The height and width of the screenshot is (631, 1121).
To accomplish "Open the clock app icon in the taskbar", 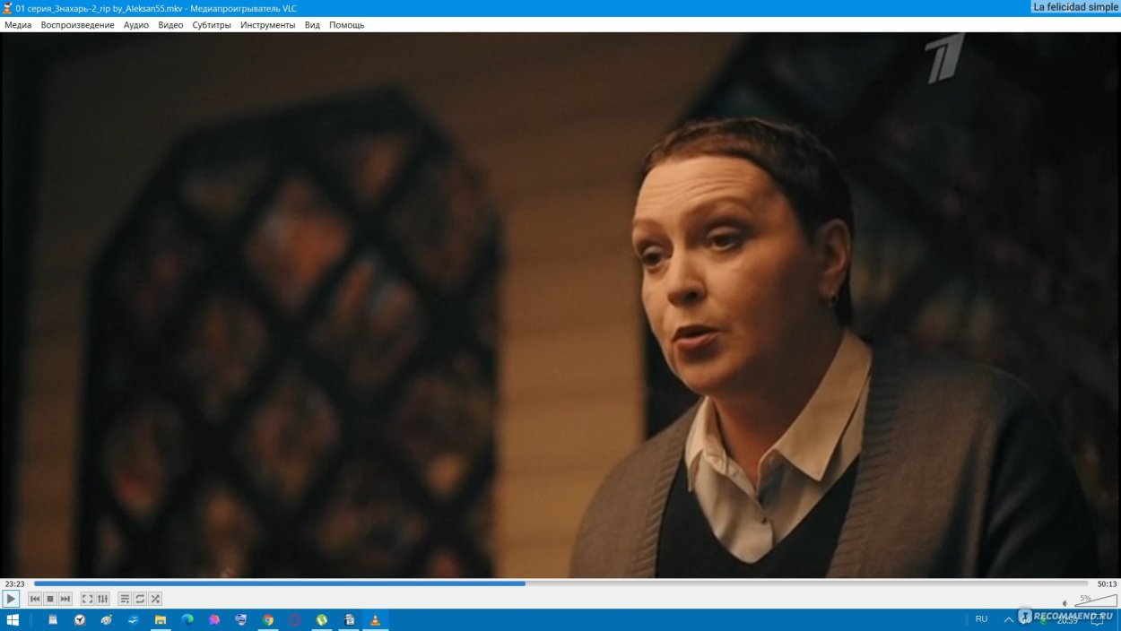I will click(x=80, y=619).
